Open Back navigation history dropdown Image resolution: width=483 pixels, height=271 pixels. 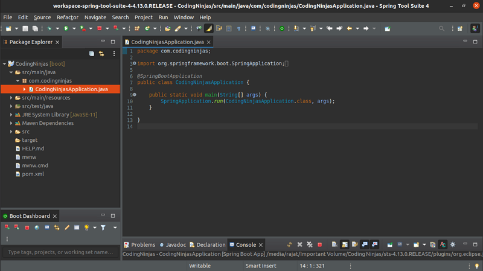[x=357, y=28]
